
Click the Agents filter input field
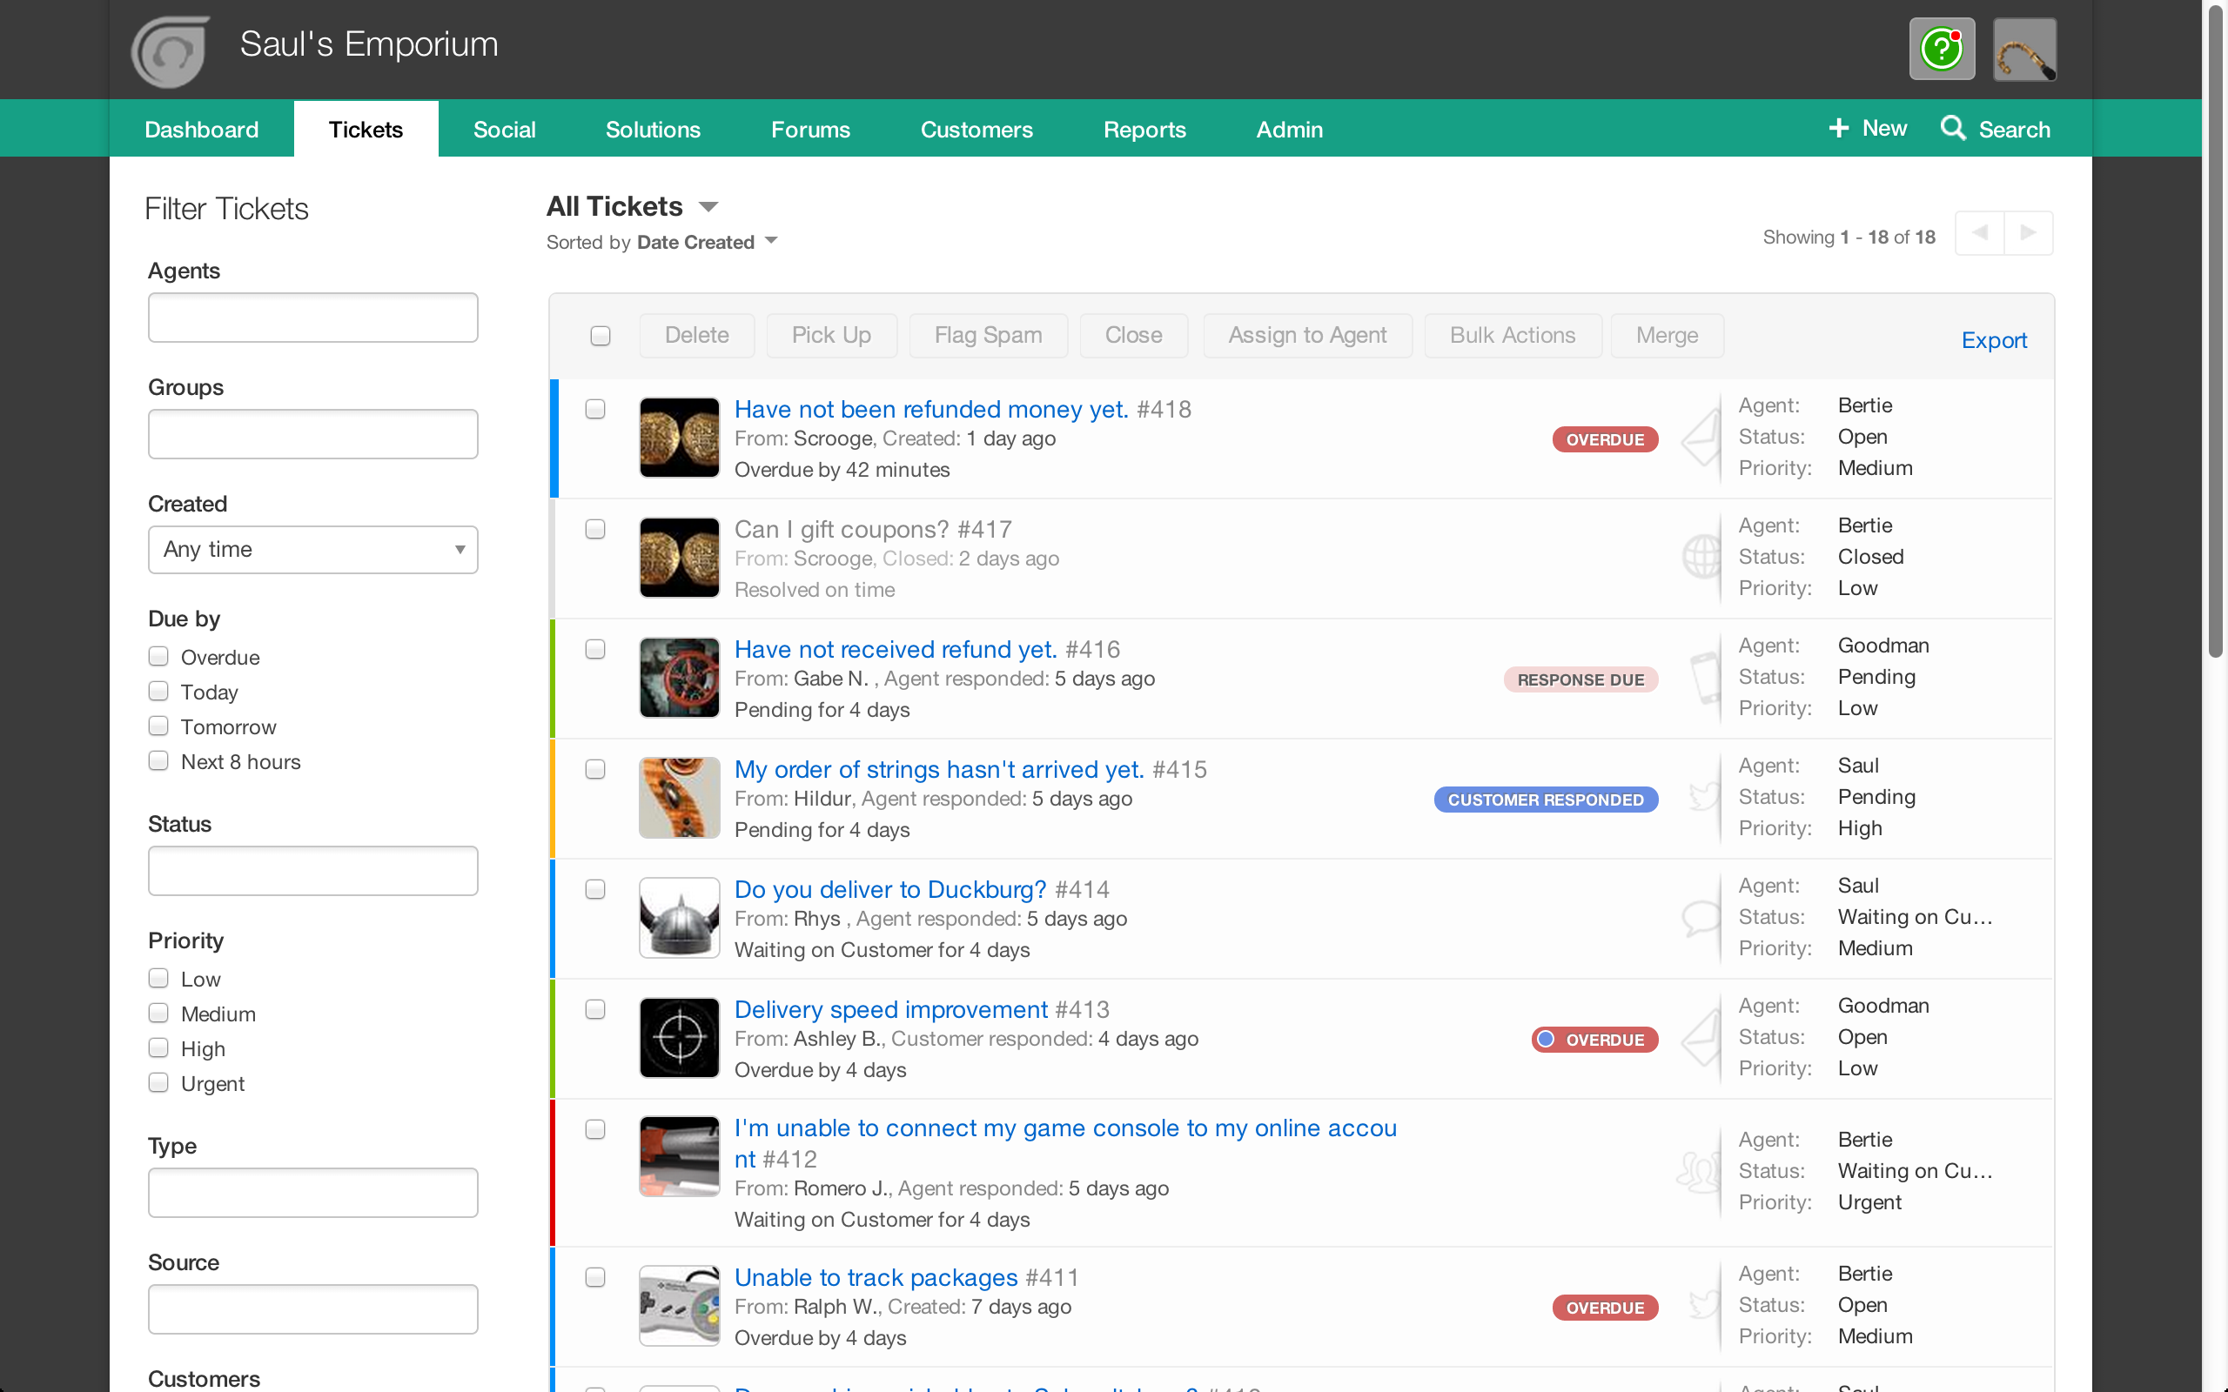click(313, 318)
